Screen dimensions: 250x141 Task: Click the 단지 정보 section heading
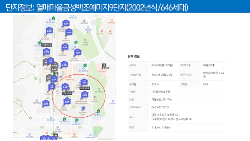pos(134,56)
